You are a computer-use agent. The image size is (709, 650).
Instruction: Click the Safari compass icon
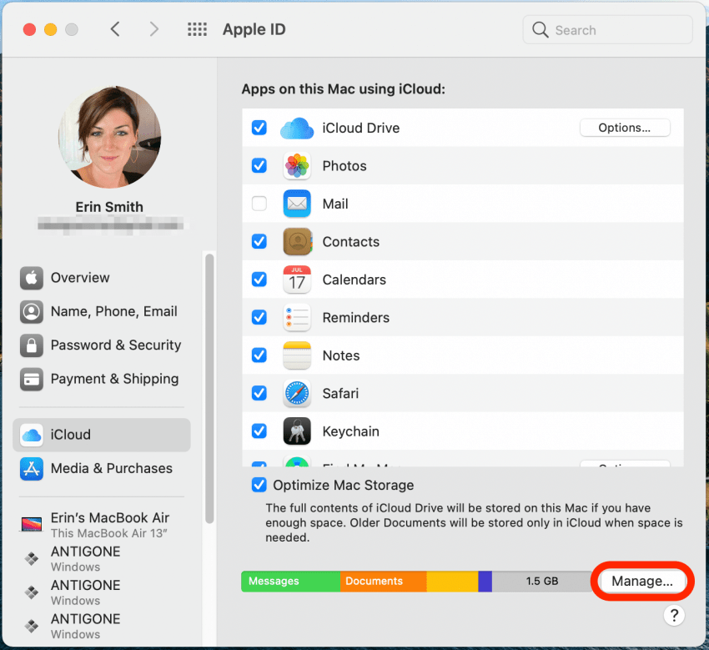(x=297, y=393)
